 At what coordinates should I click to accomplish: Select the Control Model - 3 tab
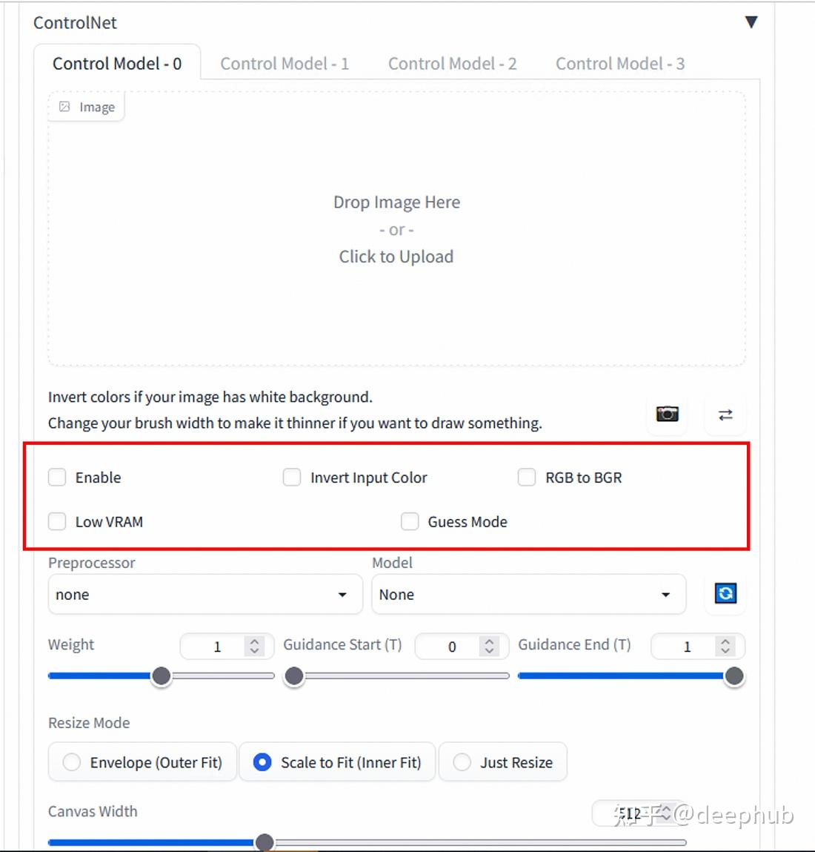tap(620, 64)
